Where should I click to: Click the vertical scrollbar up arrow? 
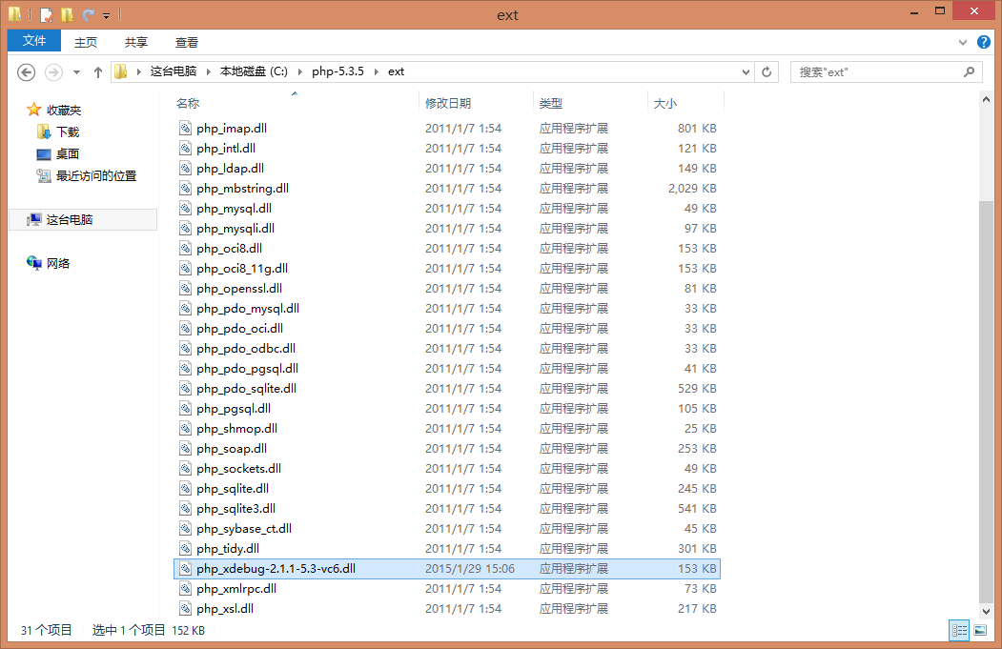(x=986, y=99)
